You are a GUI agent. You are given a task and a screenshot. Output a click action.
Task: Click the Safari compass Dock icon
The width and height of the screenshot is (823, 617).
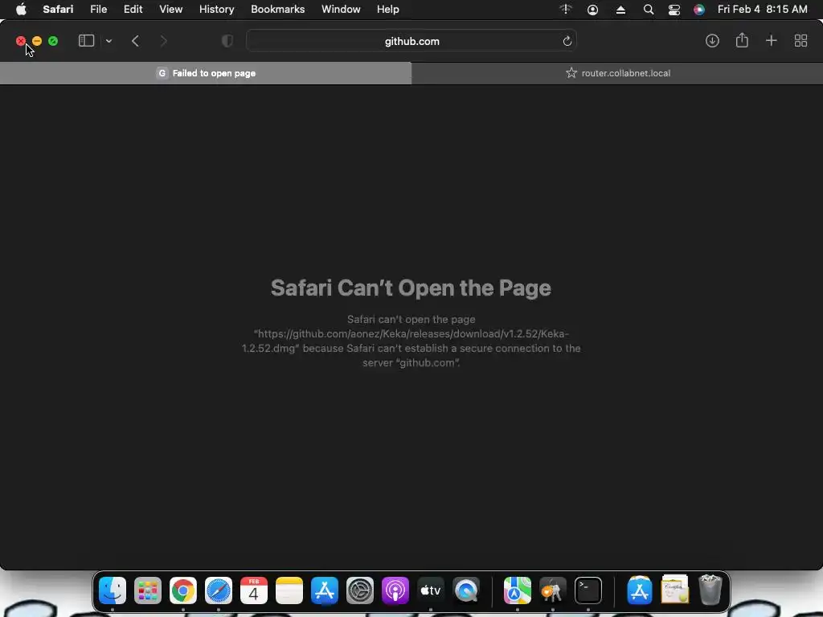(x=219, y=590)
